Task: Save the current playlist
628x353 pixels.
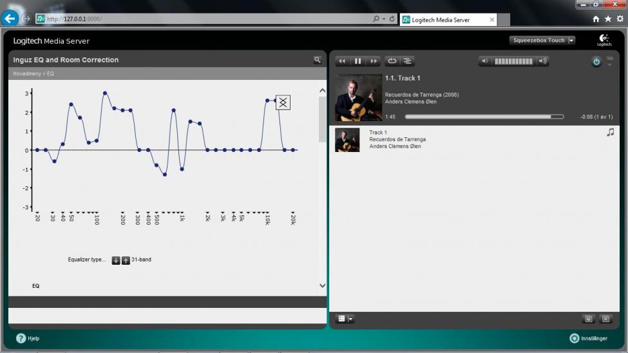Action: click(x=588, y=319)
